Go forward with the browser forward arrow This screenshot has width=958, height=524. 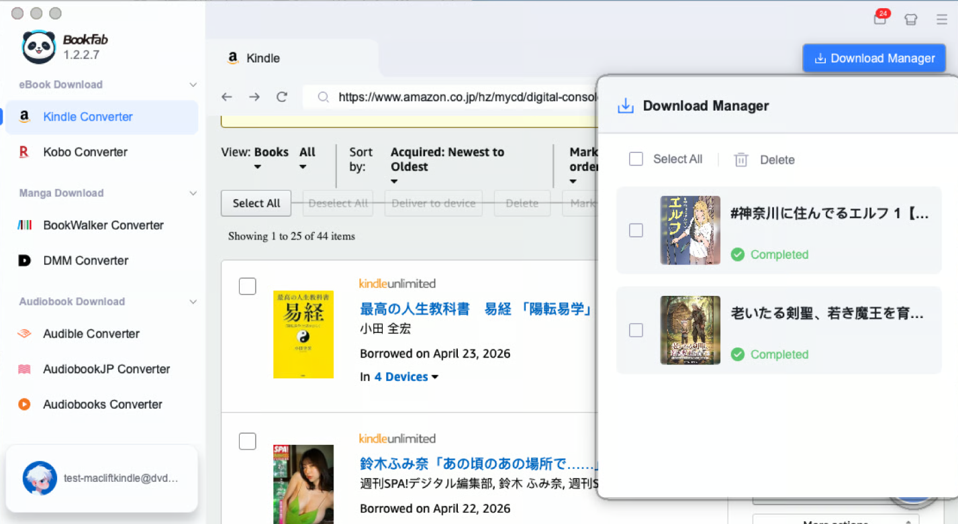[x=254, y=97]
